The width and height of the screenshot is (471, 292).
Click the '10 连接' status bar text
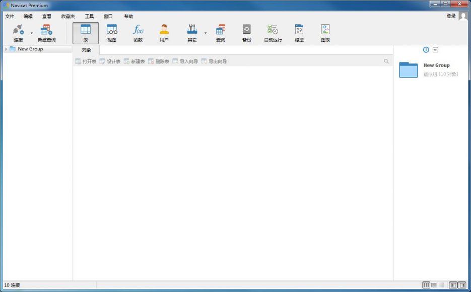pos(12,285)
